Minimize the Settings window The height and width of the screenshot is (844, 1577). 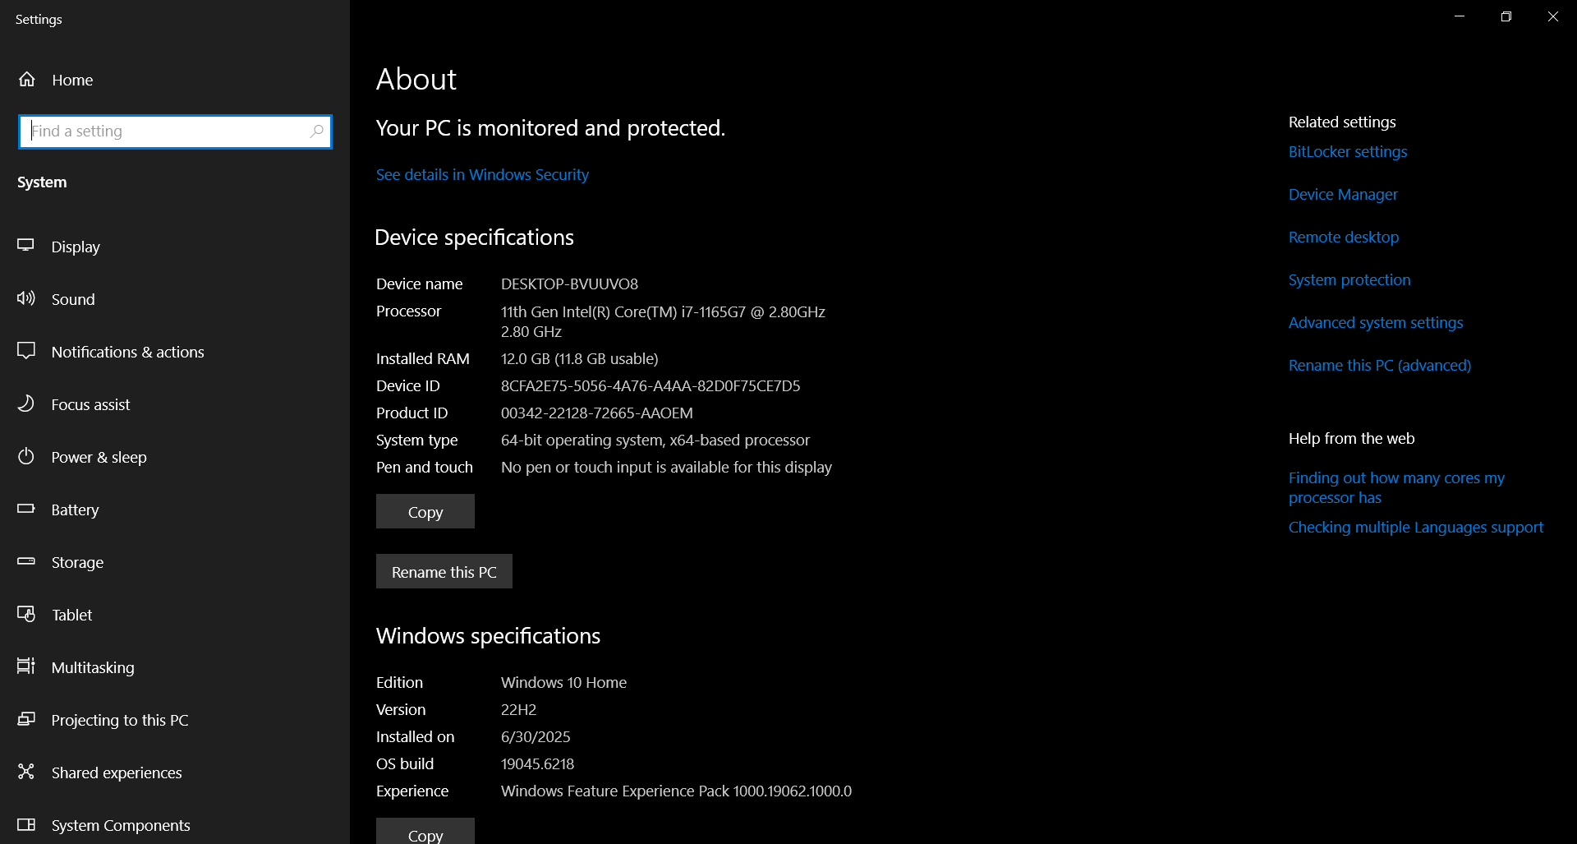[x=1460, y=16]
